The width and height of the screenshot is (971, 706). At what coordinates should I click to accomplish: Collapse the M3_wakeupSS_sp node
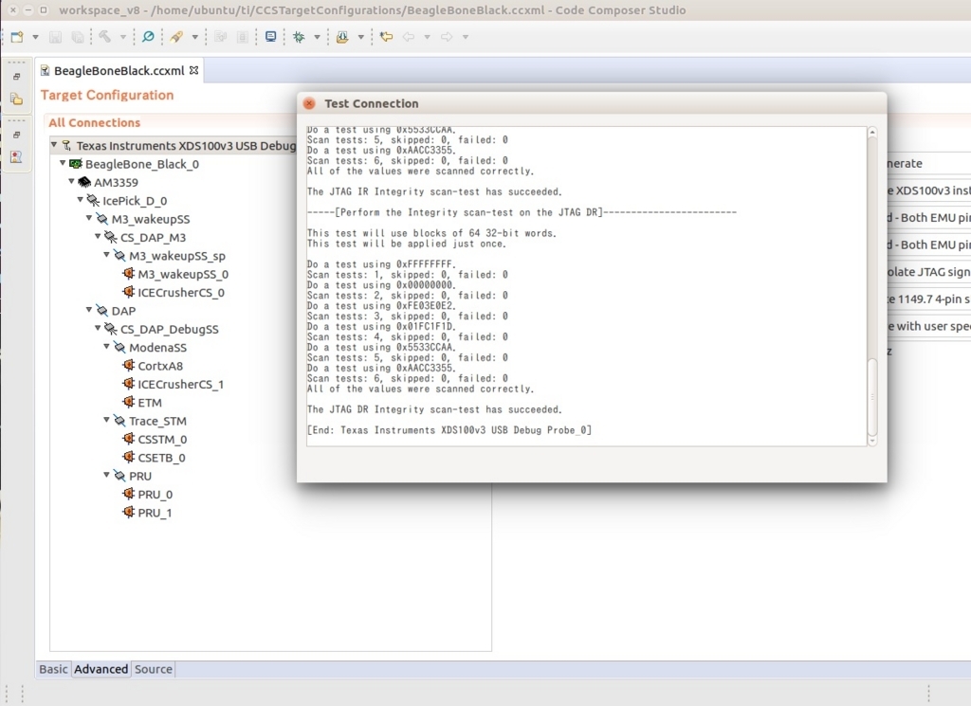pos(107,255)
